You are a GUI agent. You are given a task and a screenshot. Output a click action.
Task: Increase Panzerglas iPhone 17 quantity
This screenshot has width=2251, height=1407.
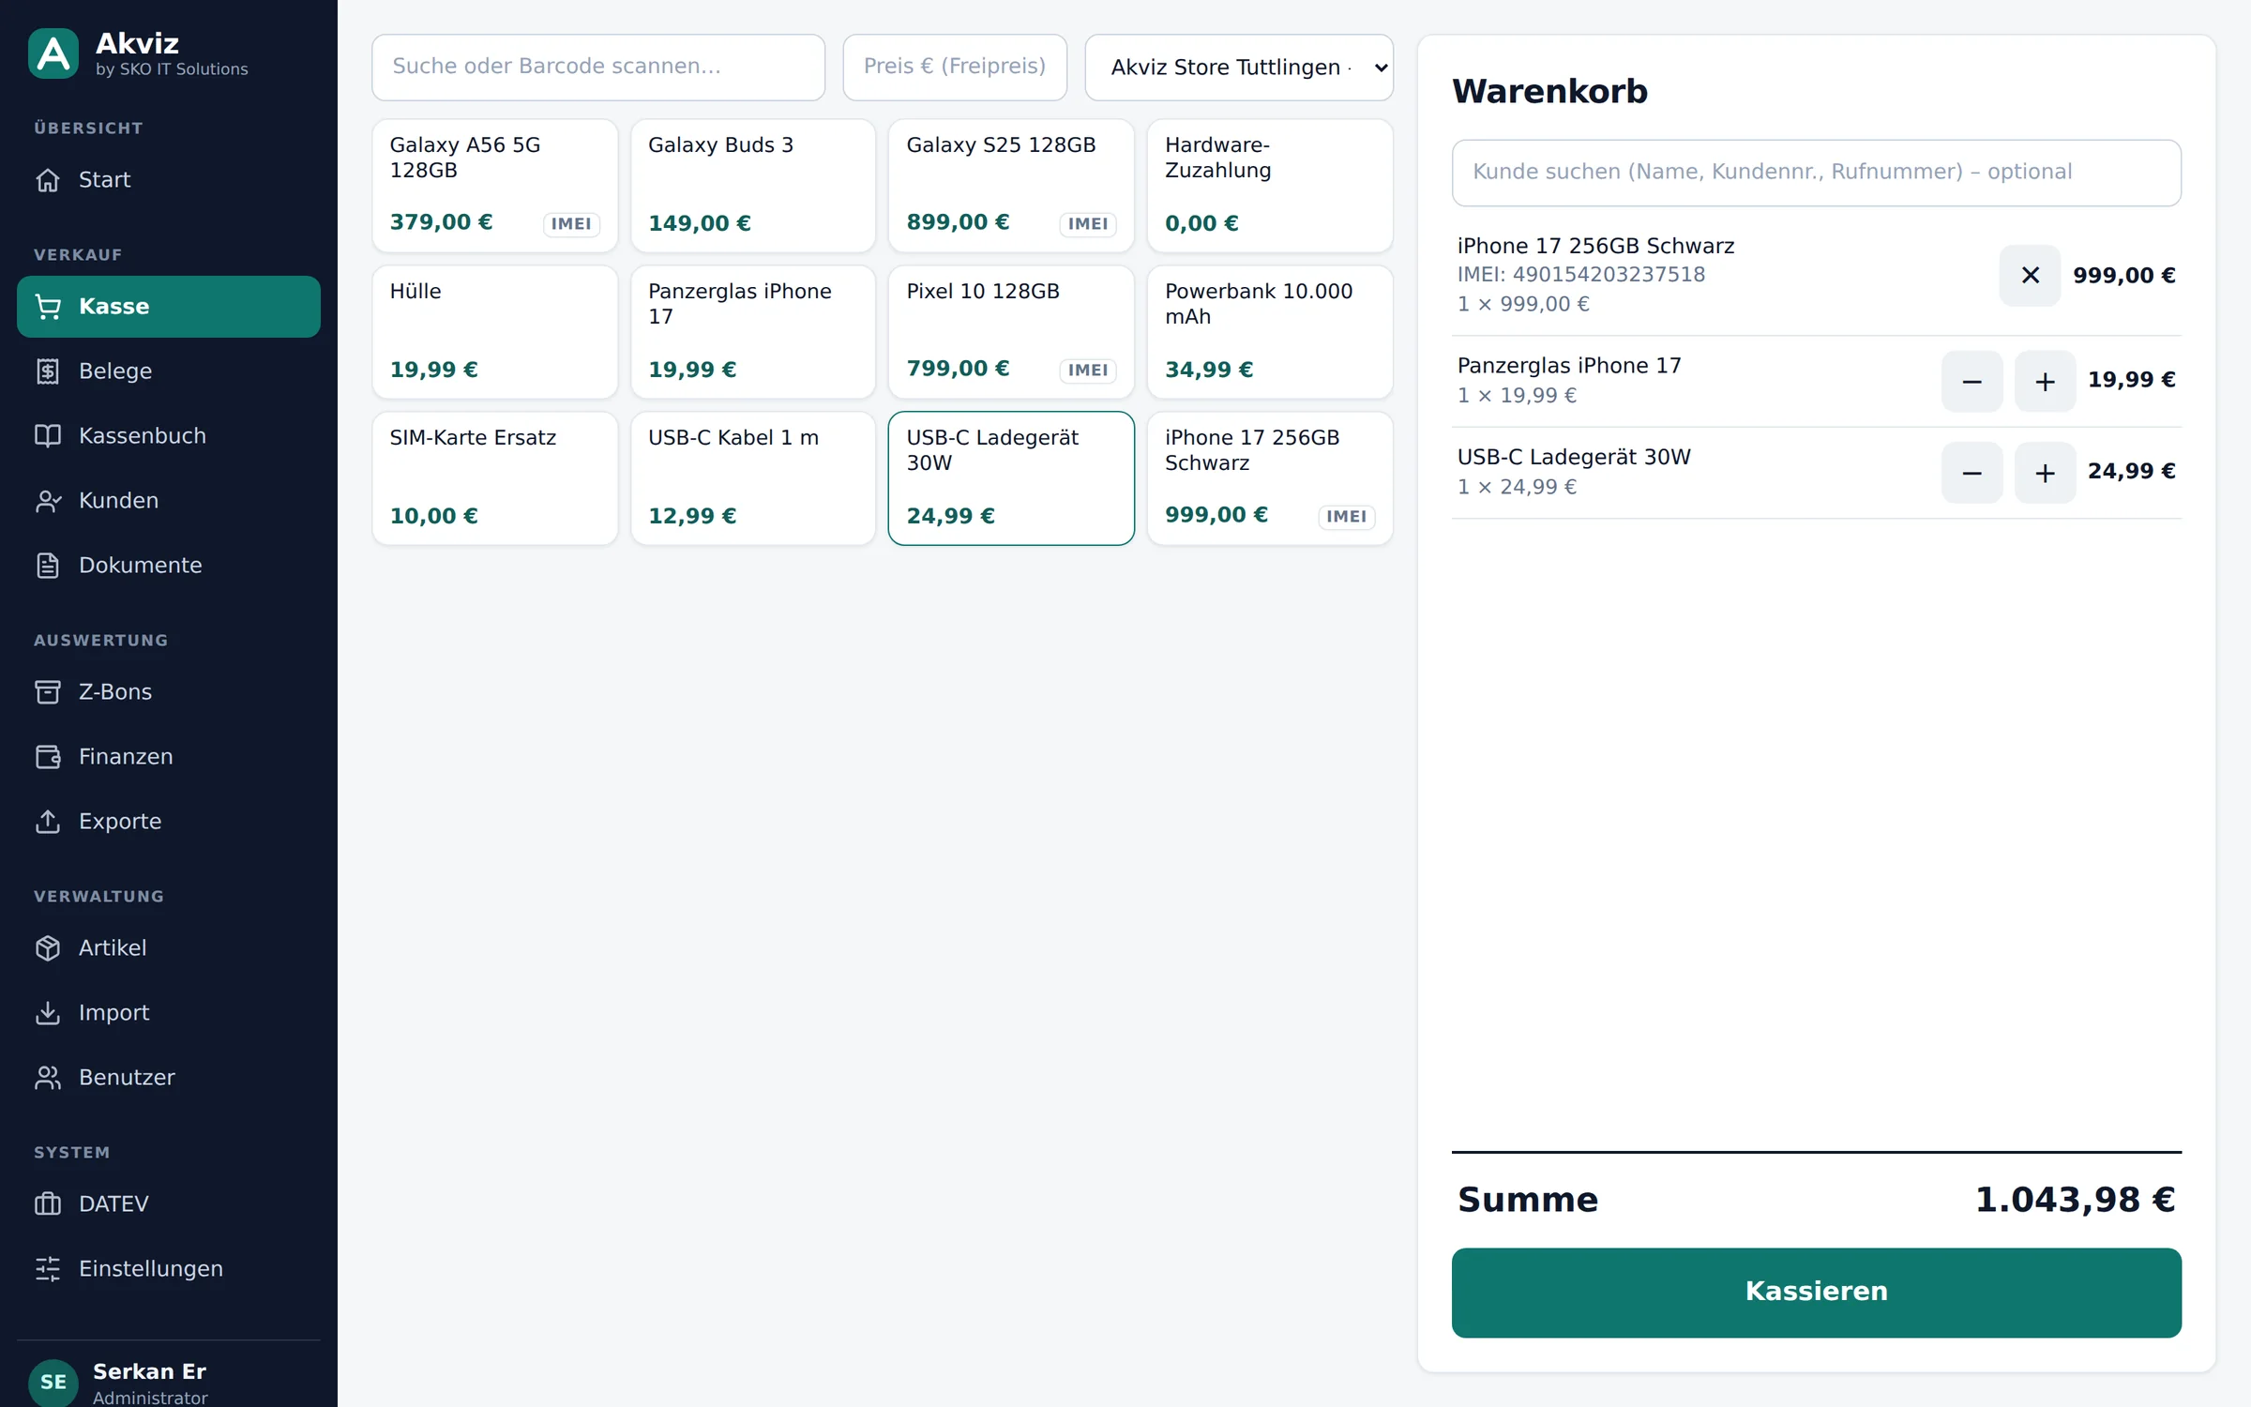pyautogui.click(x=2045, y=381)
